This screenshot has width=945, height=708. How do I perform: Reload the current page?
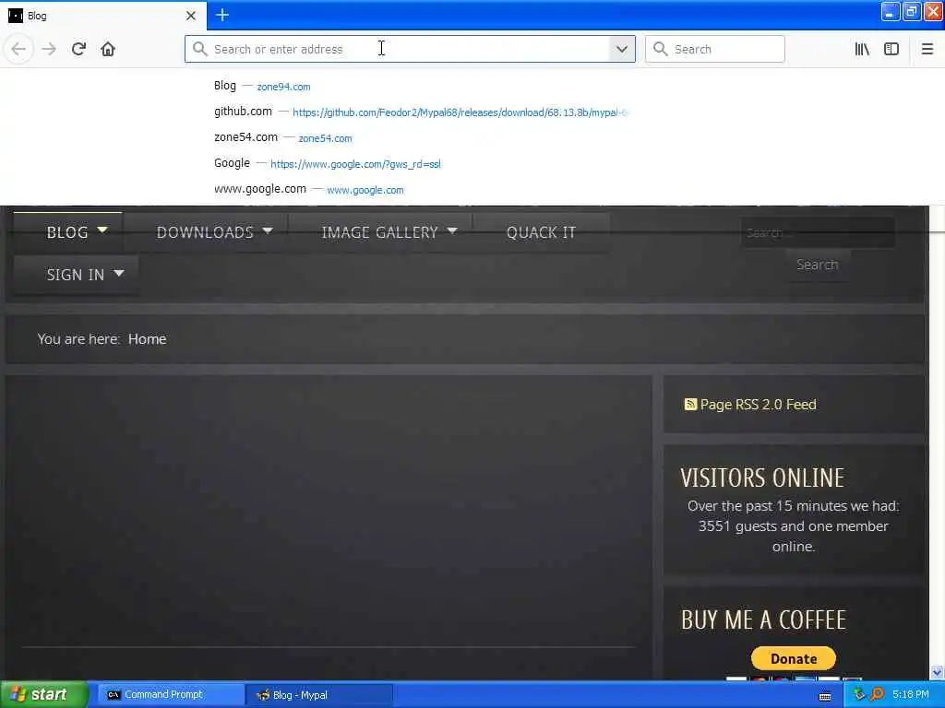78,49
